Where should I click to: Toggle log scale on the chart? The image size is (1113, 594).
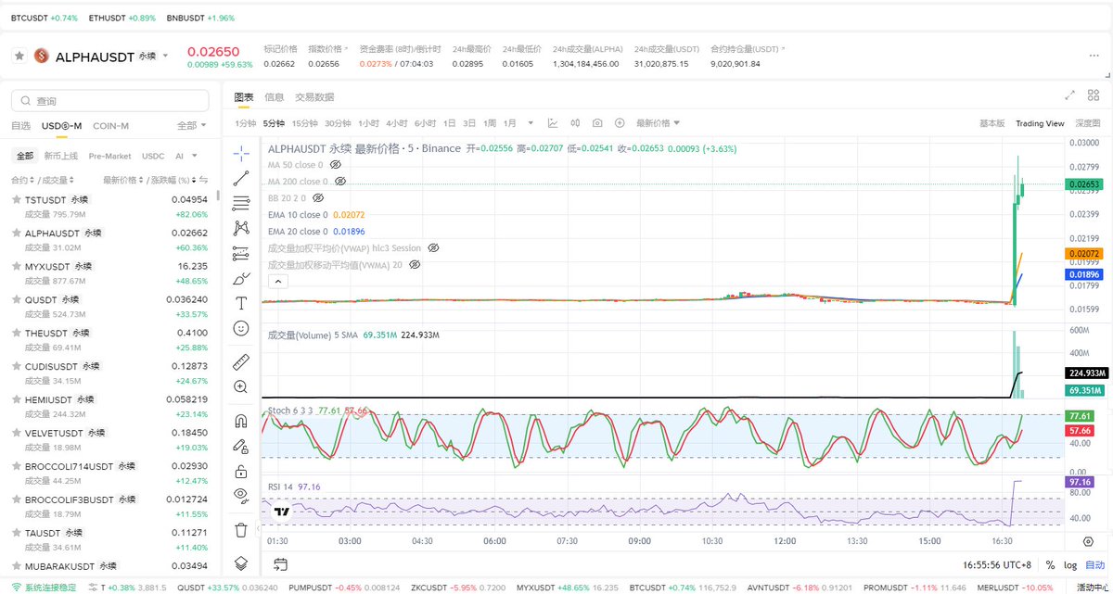click(1071, 564)
